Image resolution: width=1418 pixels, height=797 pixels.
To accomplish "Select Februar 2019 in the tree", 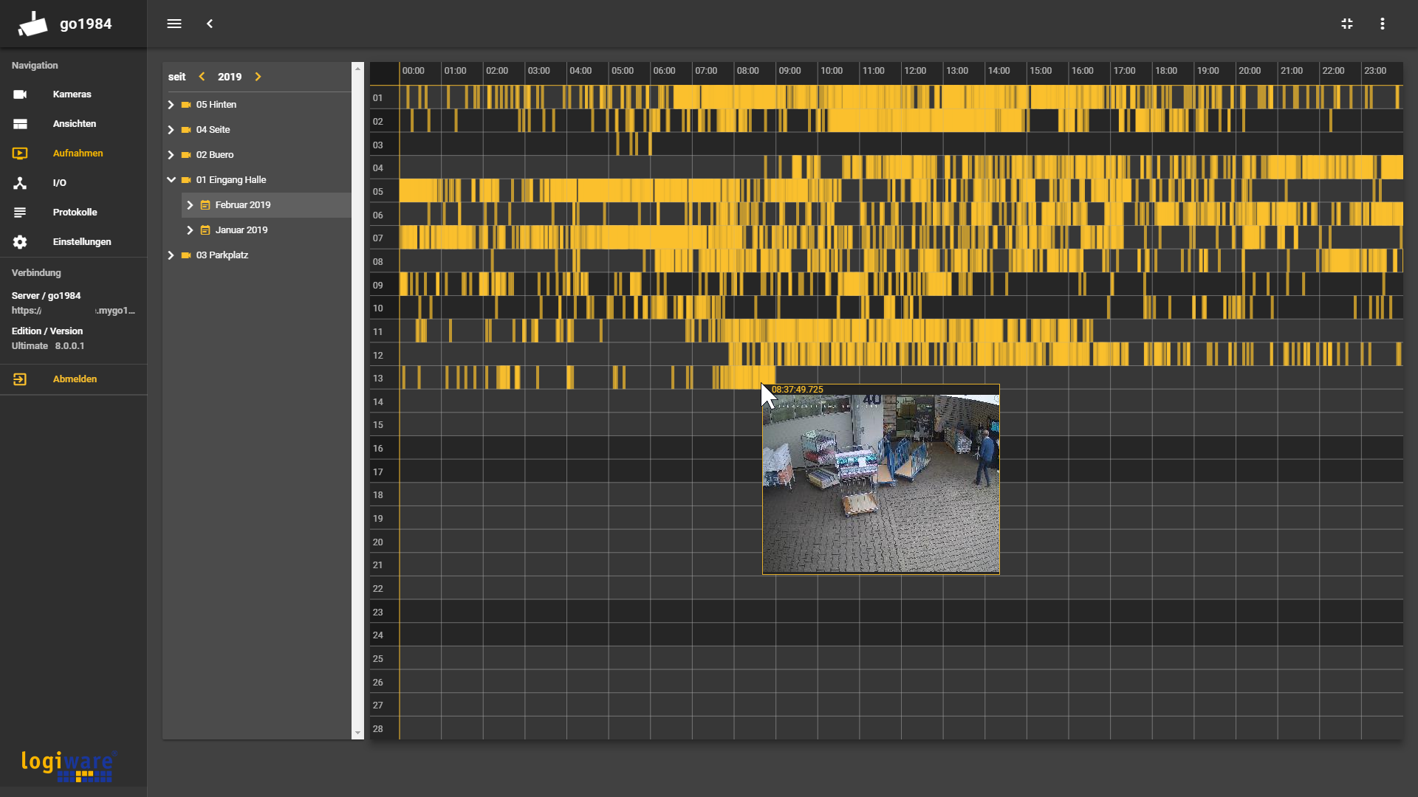I will coord(243,205).
